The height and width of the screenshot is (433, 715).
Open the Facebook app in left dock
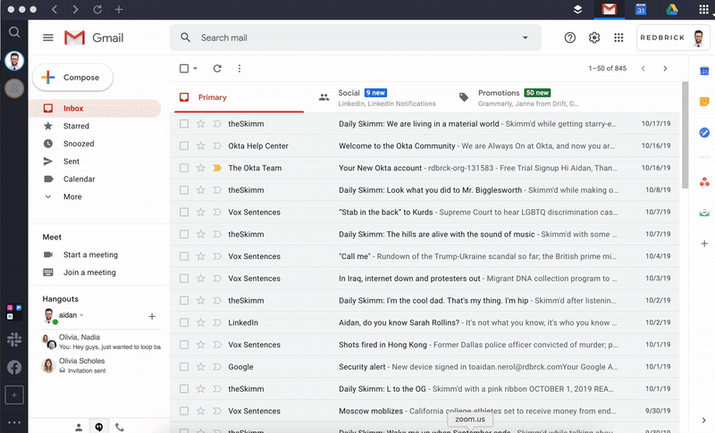pyautogui.click(x=14, y=367)
